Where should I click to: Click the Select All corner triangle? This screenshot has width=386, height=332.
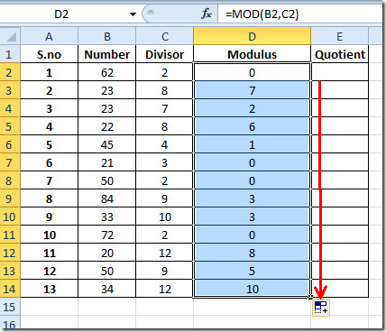10,36
